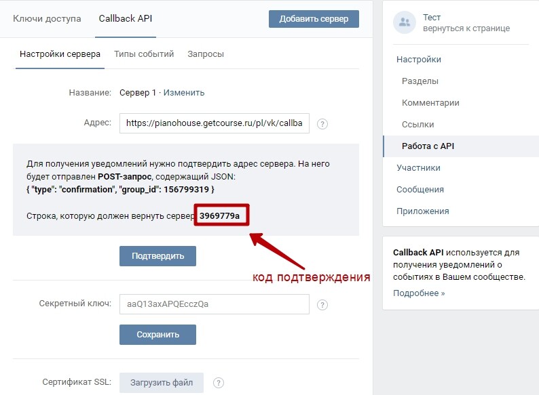Click вернуться к странице link
Image resolution: width=539 pixels, height=395 pixels.
[x=466, y=28]
